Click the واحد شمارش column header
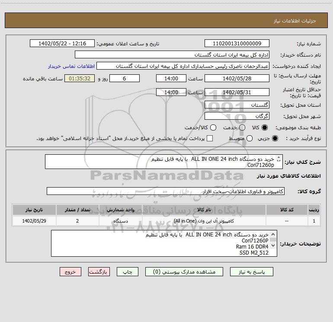 pyautogui.click(x=120, y=210)
